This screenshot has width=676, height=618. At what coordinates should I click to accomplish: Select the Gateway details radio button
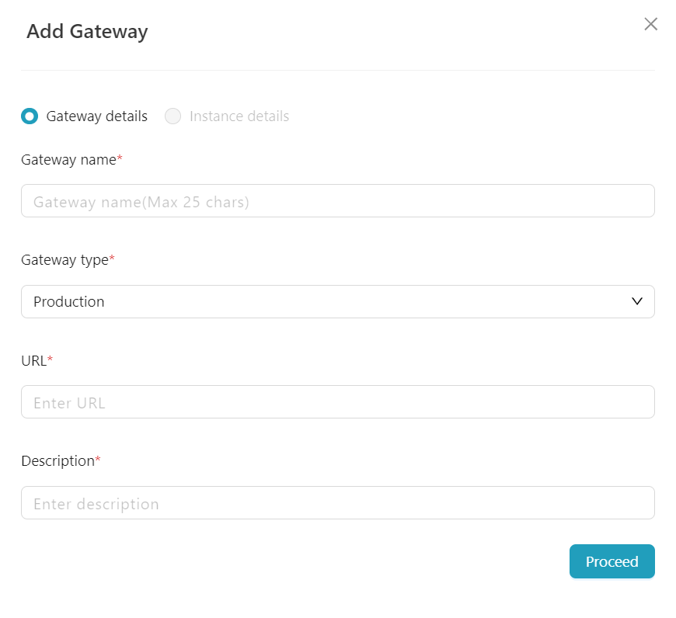pos(30,116)
